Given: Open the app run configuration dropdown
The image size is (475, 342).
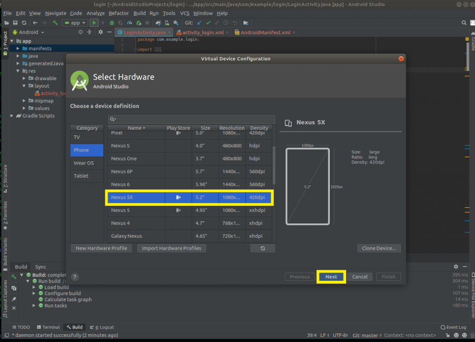Looking at the screenshot, I should click(x=75, y=23).
